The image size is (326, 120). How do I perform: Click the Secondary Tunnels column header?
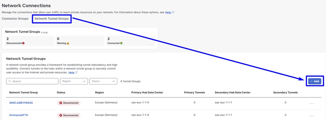click(x=285, y=92)
